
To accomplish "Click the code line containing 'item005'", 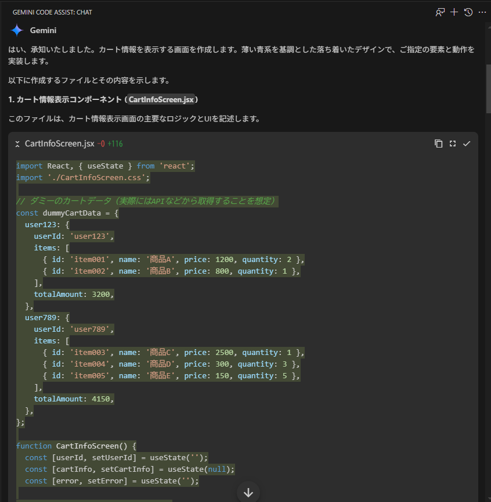I will (x=171, y=376).
